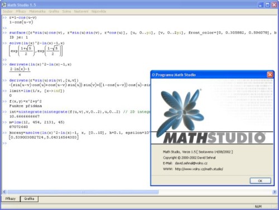Click the horizontal scrollbar right arrow
This screenshot has height=210, width=279.
tap(275, 192)
